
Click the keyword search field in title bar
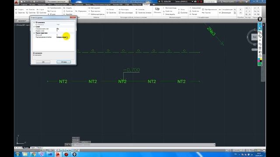coord(210,2)
